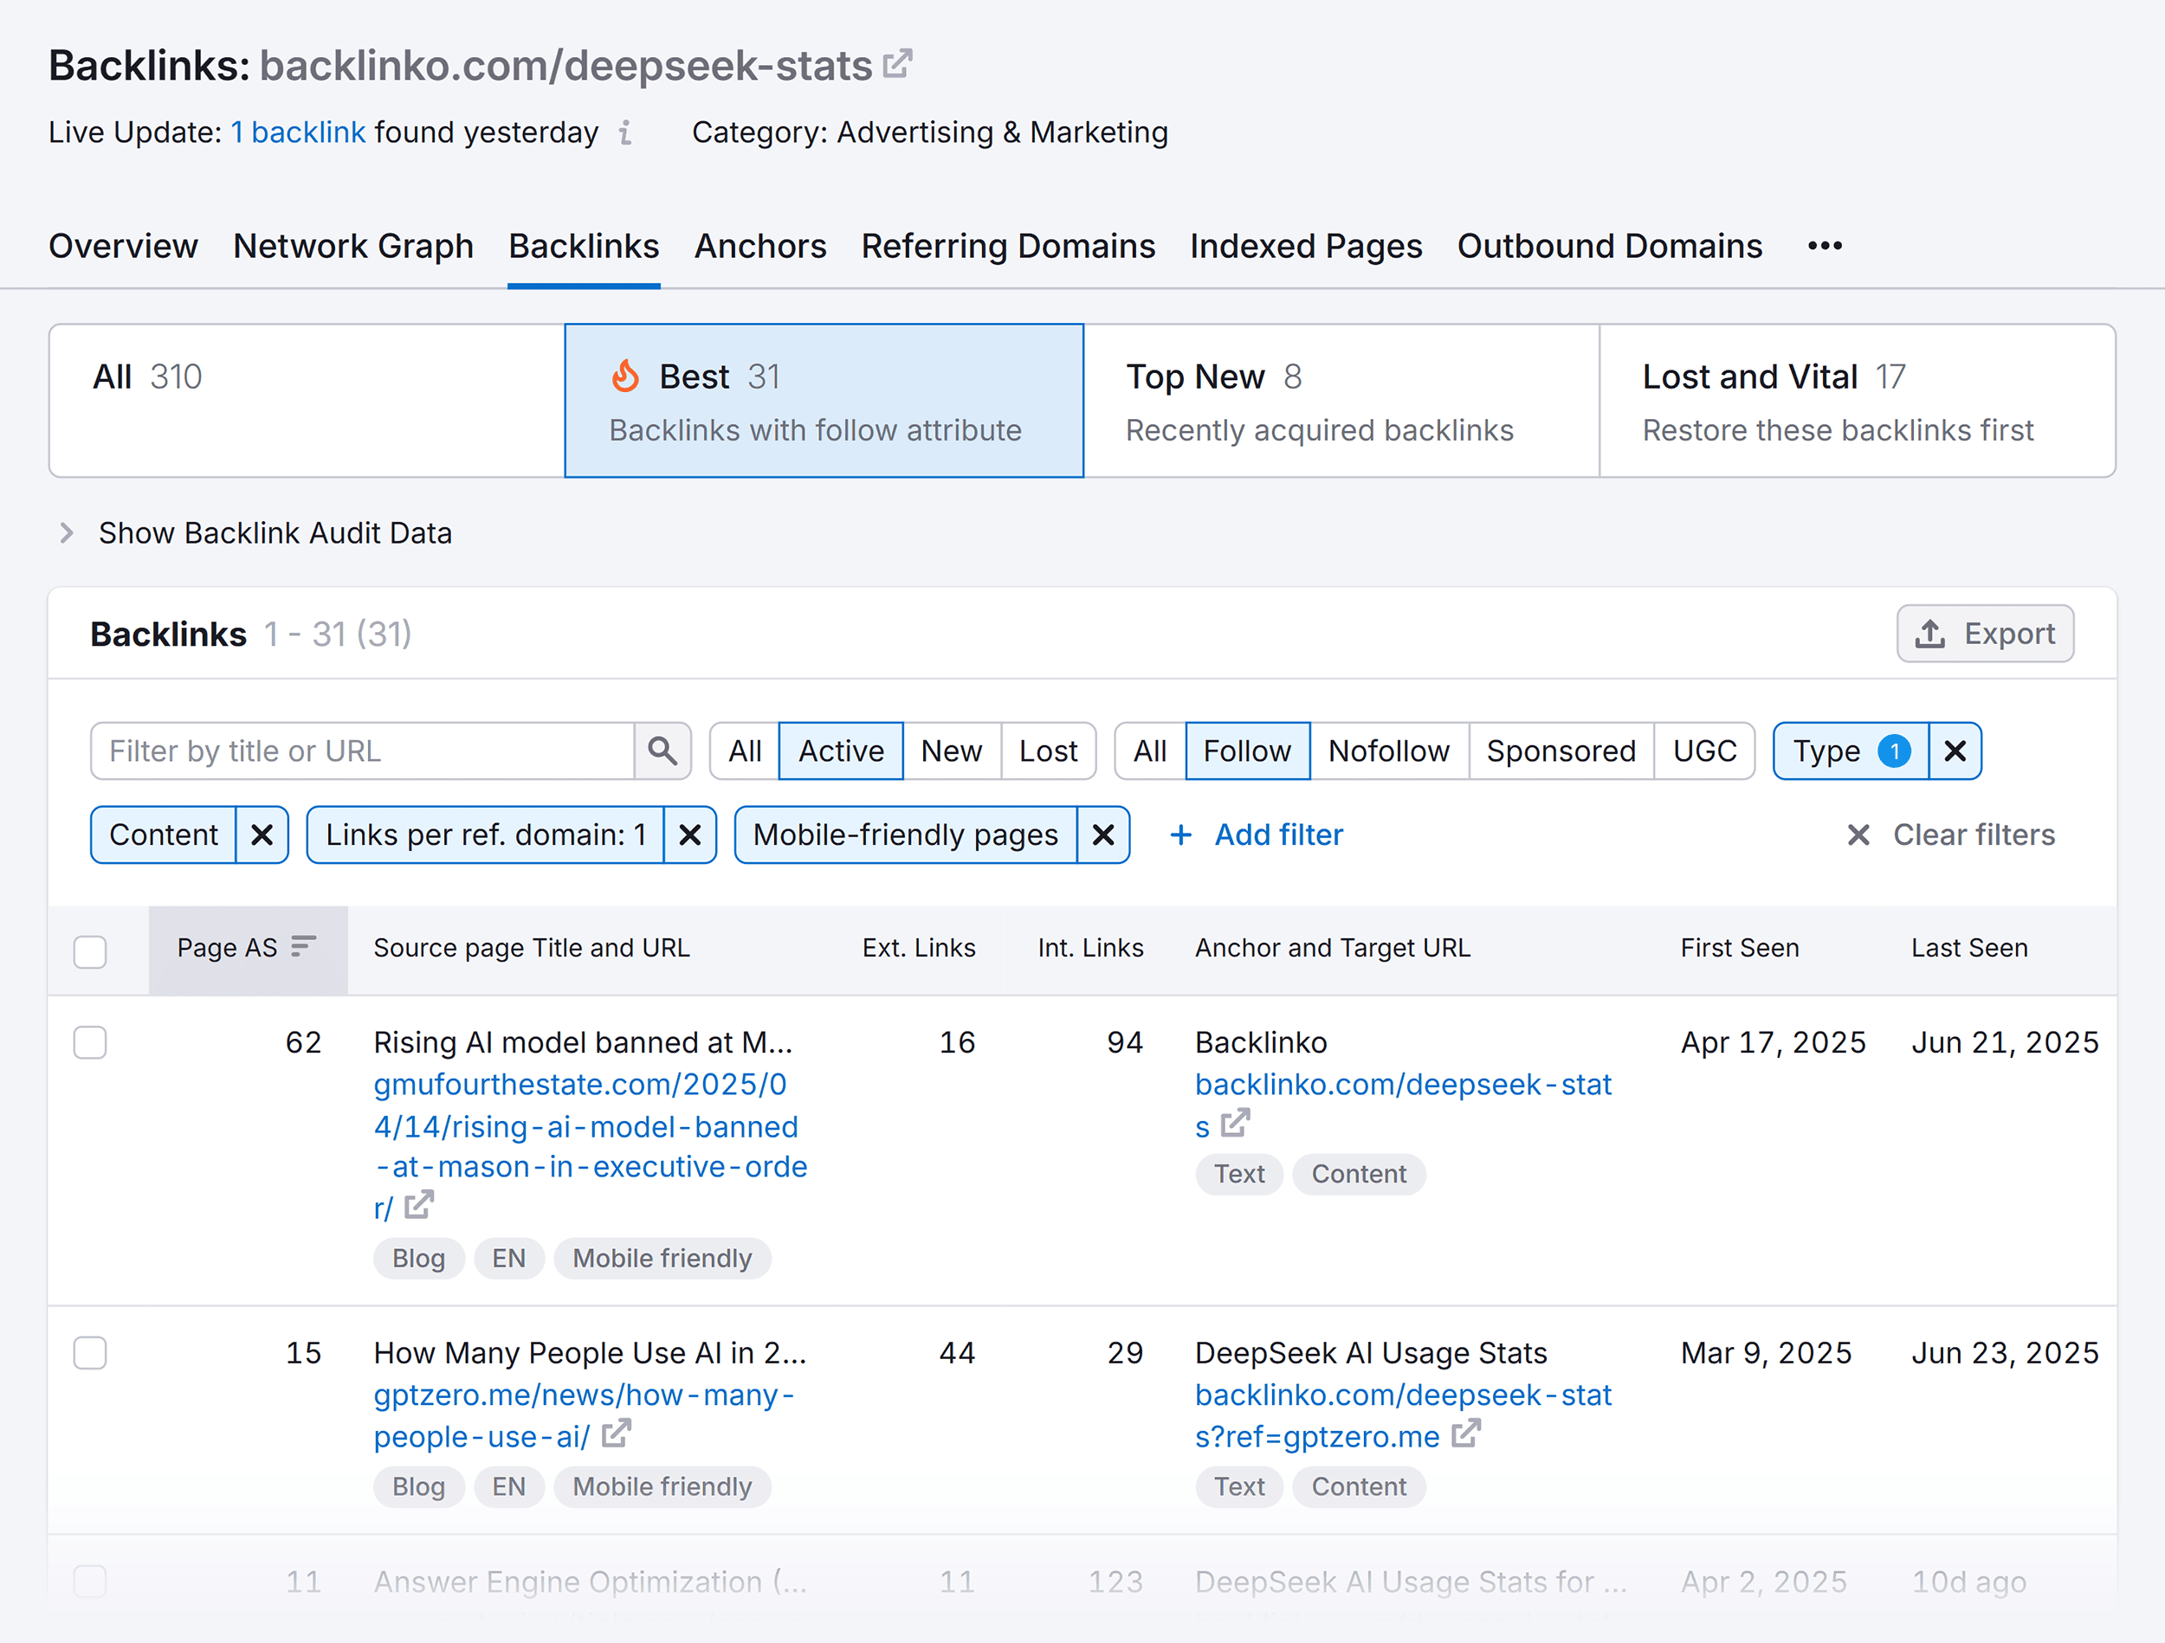2165x1643 pixels.
Task: Click the Filter by title or URL field
Action: coord(362,751)
